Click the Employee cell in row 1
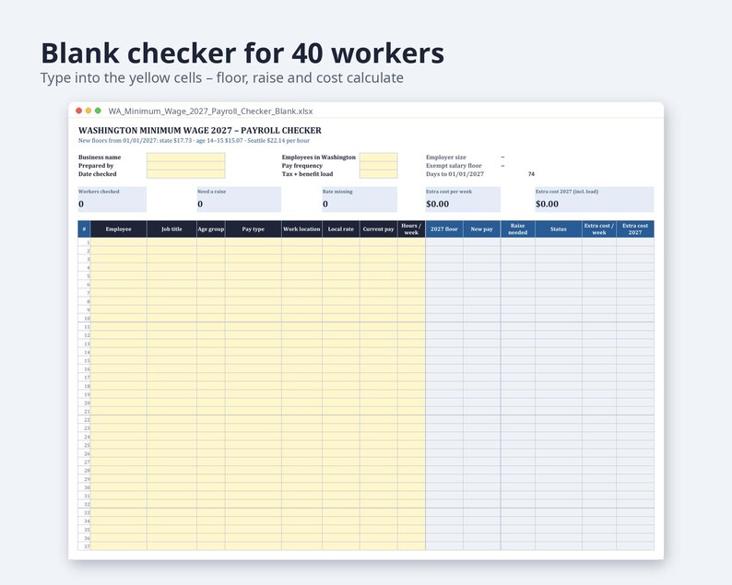 click(x=119, y=242)
